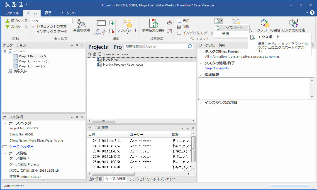
Task: Click the new document icon with green plus
Action: [x=112, y=23]
